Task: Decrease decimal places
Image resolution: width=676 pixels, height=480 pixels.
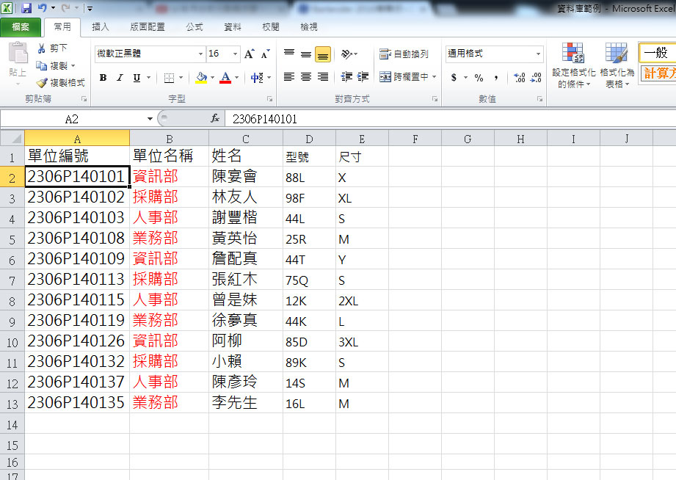Action: 536,78
